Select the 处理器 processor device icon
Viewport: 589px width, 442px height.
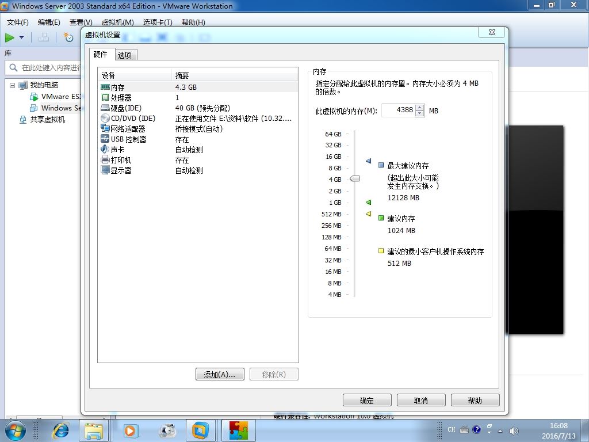(105, 98)
